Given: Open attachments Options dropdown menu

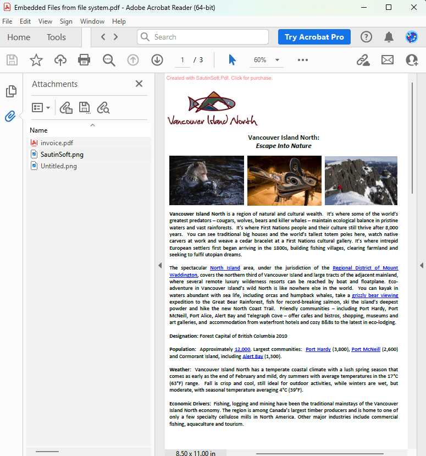Looking at the screenshot, I should pyautogui.click(x=41, y=108).
